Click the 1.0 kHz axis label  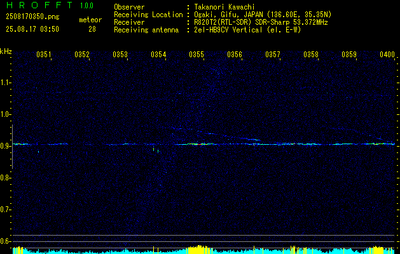6,114
